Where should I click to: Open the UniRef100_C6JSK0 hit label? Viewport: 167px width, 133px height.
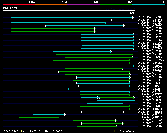pos(150,23)
